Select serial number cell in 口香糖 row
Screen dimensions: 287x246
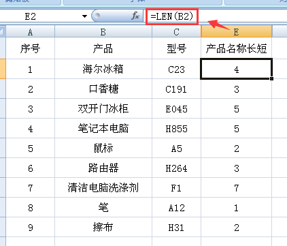coord(30,89)
